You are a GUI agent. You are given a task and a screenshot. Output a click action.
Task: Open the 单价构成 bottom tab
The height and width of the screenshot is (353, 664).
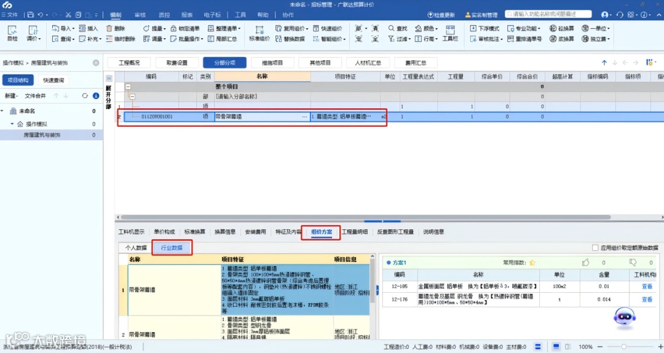click(164, 232)
